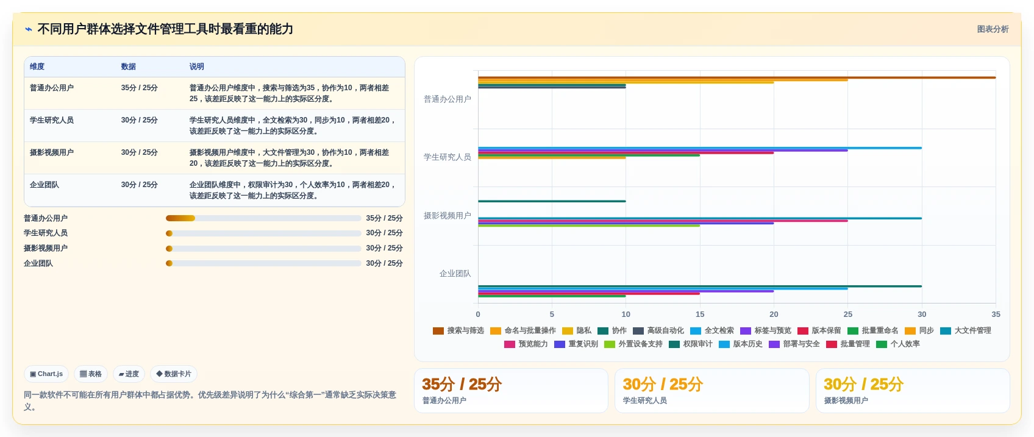Screen dimensions: 1034x437
Task: Select the 摄影视频用户 table row name
Action: 52,152
